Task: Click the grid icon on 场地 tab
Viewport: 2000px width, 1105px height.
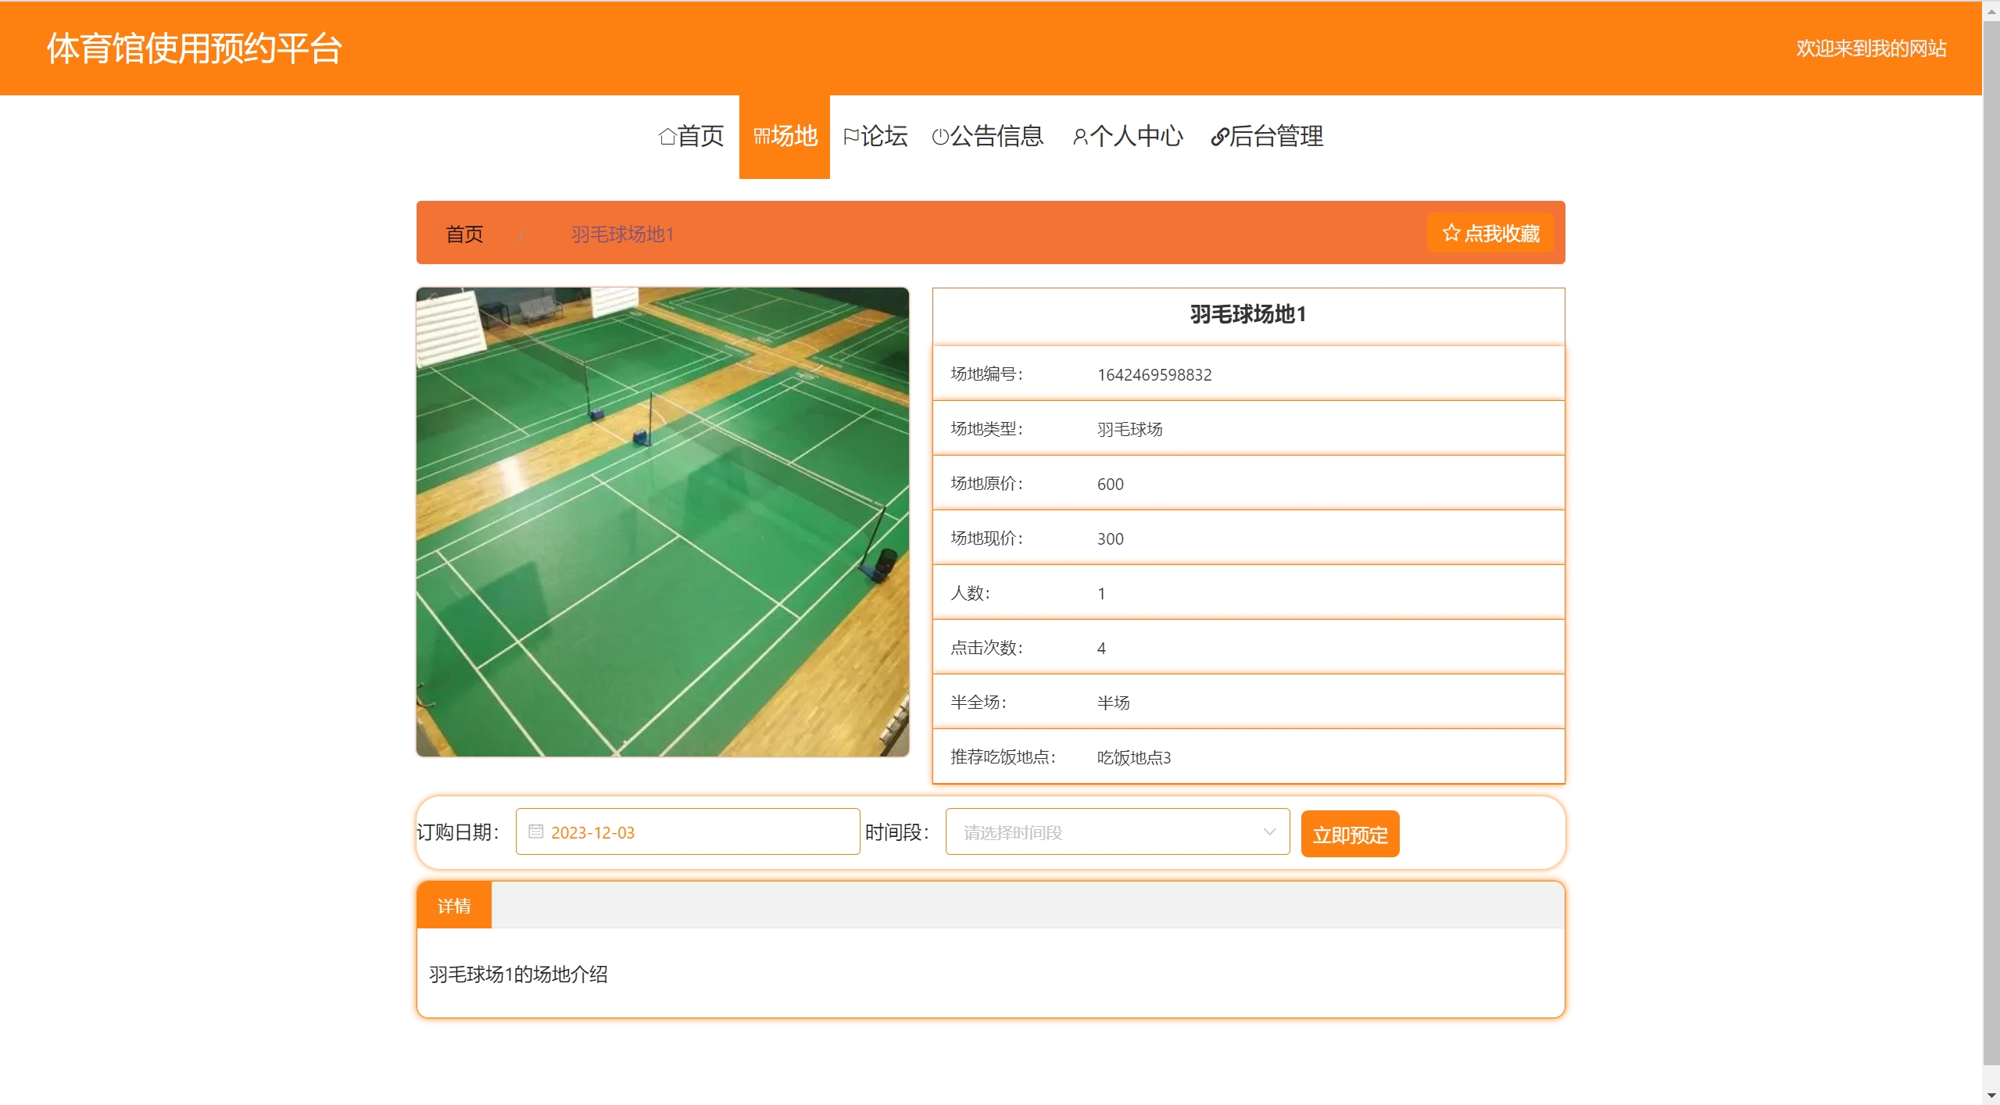Action: coord(761,137)
